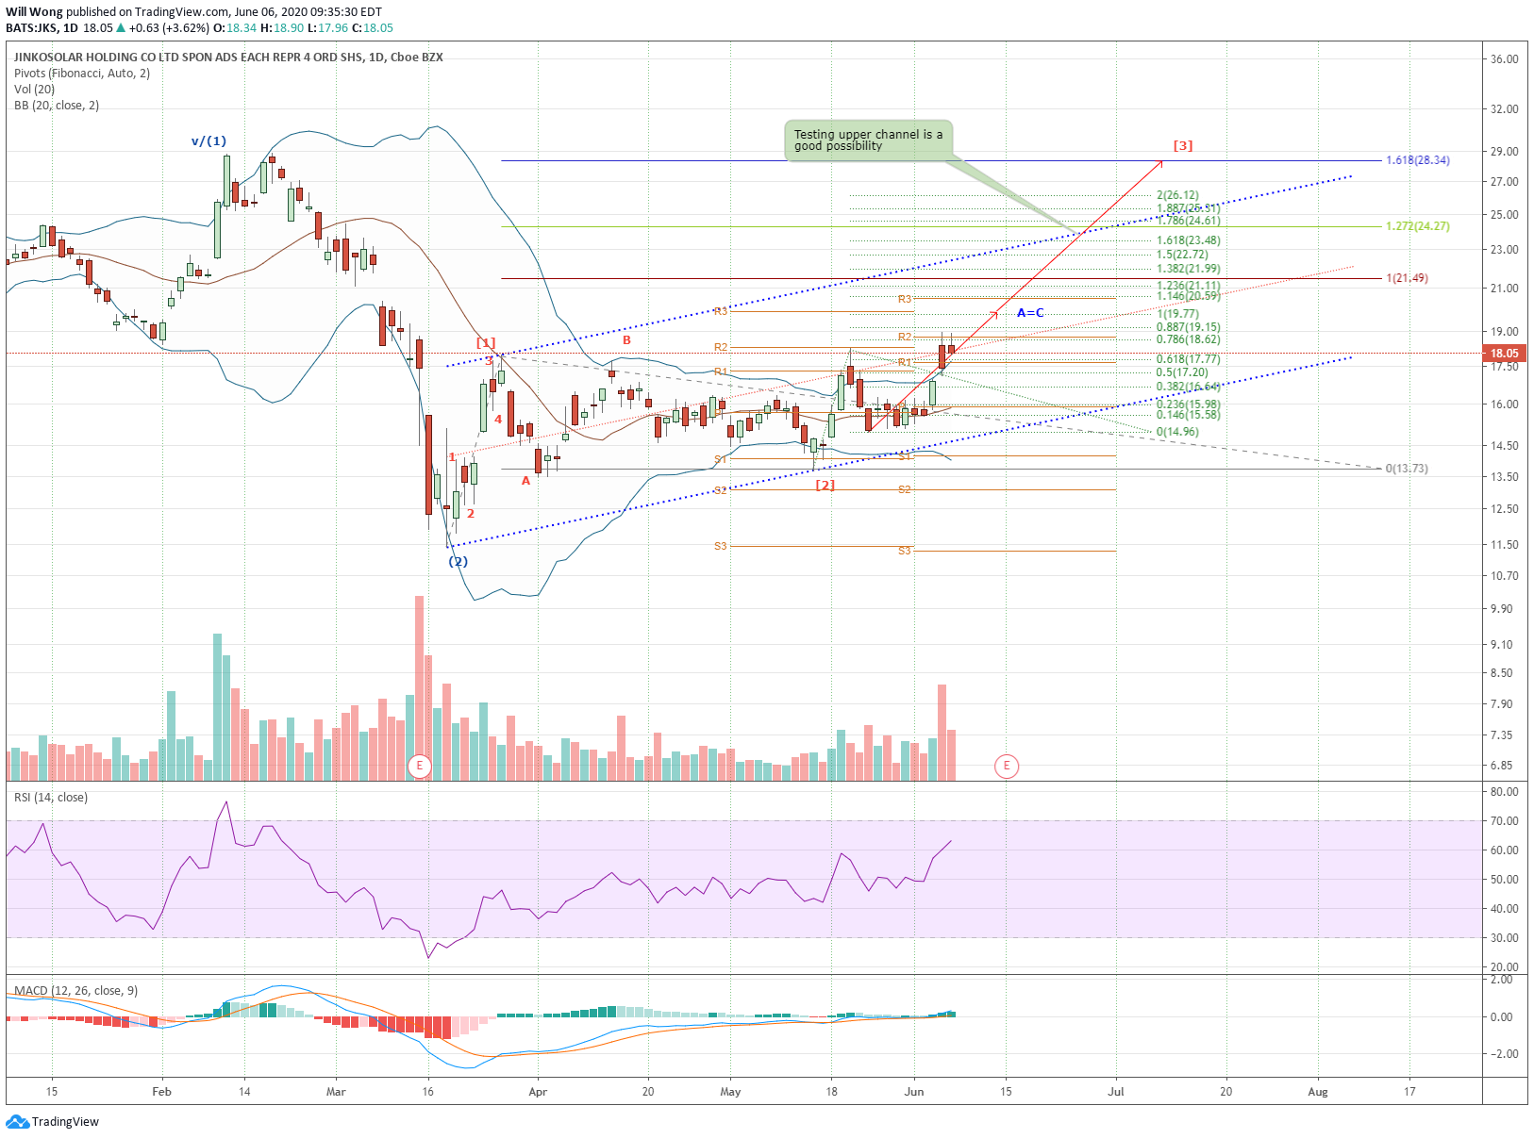Click the blue v/(1) wave label
This screenshot has width=1534, height=1139.
pos(208,140)
